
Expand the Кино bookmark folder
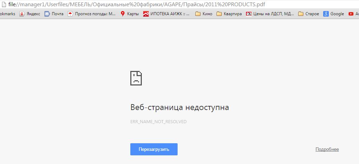click(x=204, y=14)
